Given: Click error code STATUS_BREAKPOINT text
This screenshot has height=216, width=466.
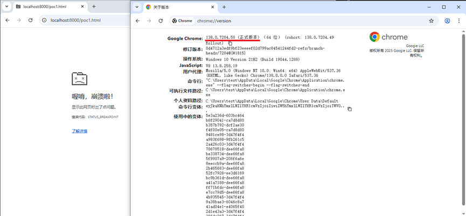Looking at the screenshot, I should pyautogui.click(x=103, y=117).
